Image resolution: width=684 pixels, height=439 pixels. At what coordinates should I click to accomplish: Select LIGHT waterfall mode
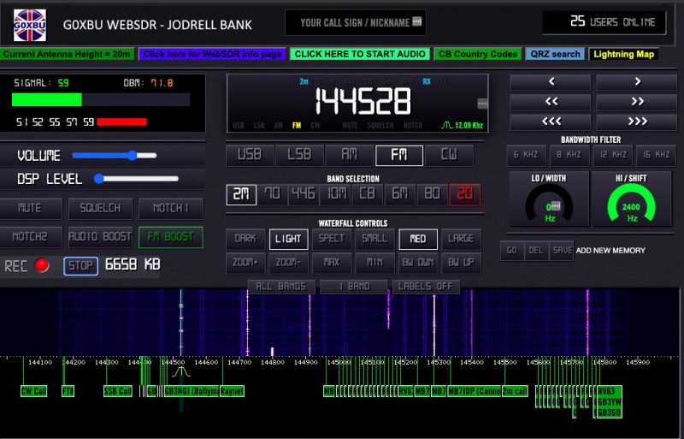pos(288,239)
